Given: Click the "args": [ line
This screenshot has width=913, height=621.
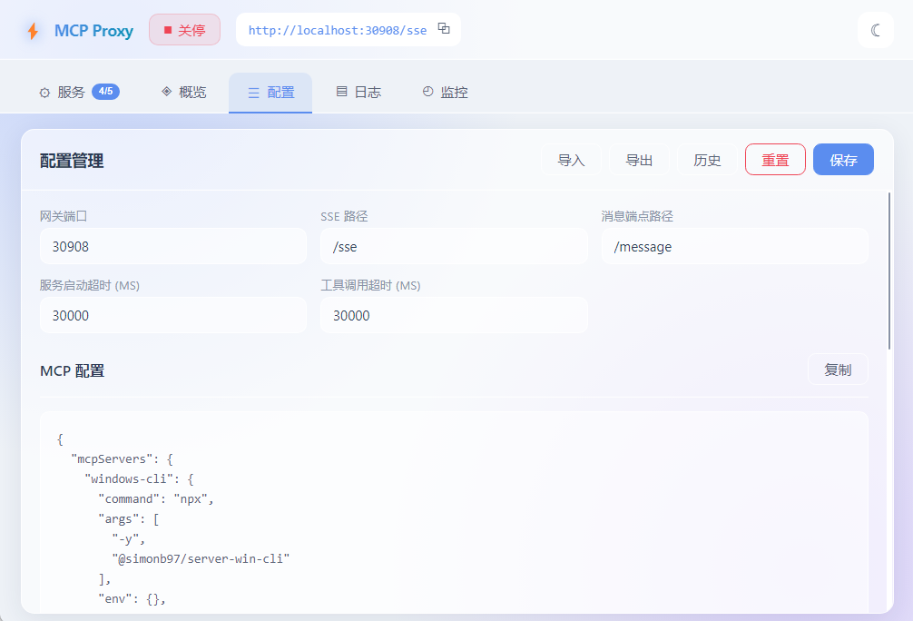Looking at the screenshot, I should click(x=128, y=519).
